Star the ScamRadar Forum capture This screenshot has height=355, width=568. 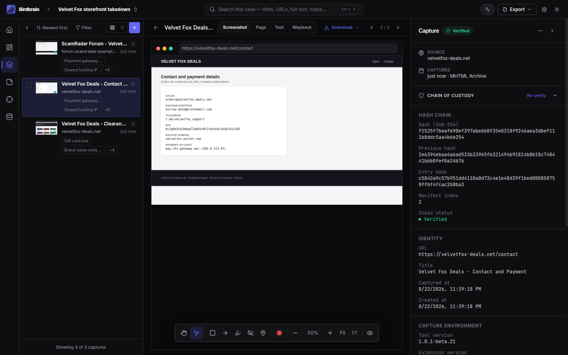click(133, 44)
